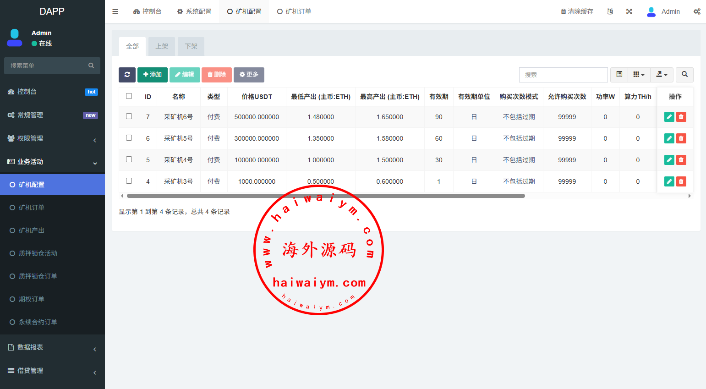Click the hamburger menu toggle icon
The width and height of the screenshot is (706, 389).
click(115, 11)
